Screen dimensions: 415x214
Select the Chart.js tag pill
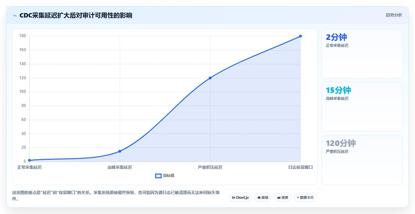pos(240,197)
